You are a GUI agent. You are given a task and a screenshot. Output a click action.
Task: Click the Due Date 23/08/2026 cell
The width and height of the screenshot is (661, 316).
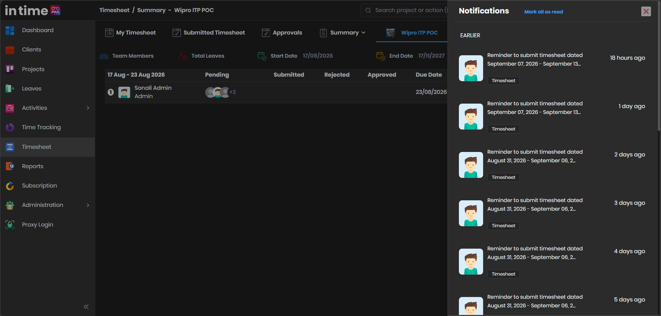pos(431,92)
